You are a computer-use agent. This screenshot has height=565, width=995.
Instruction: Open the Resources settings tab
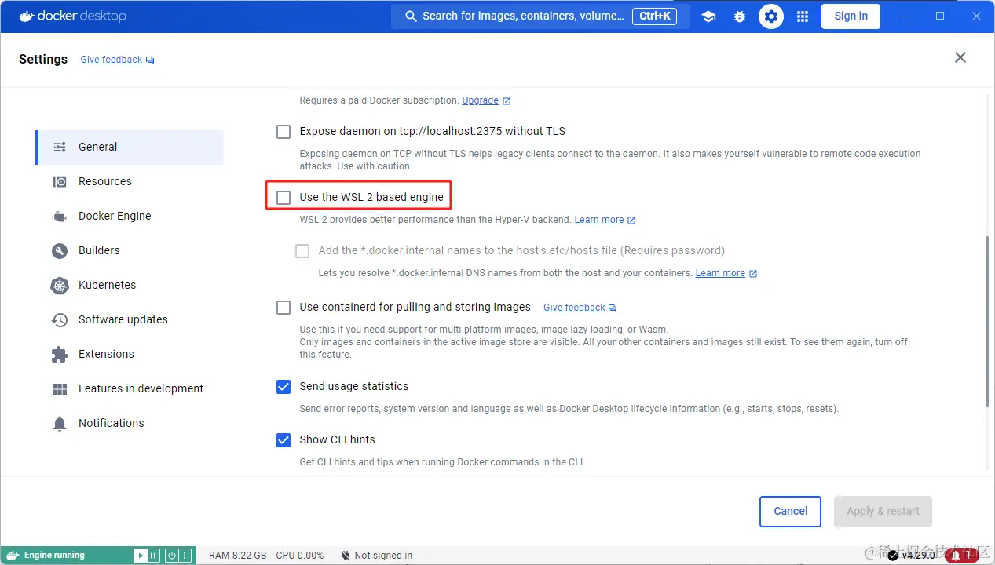(x=130, y=181)
